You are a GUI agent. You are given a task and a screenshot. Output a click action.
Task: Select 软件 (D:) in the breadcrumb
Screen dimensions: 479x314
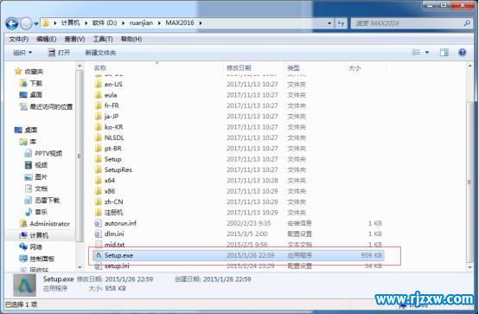click(x=105, y=23)
